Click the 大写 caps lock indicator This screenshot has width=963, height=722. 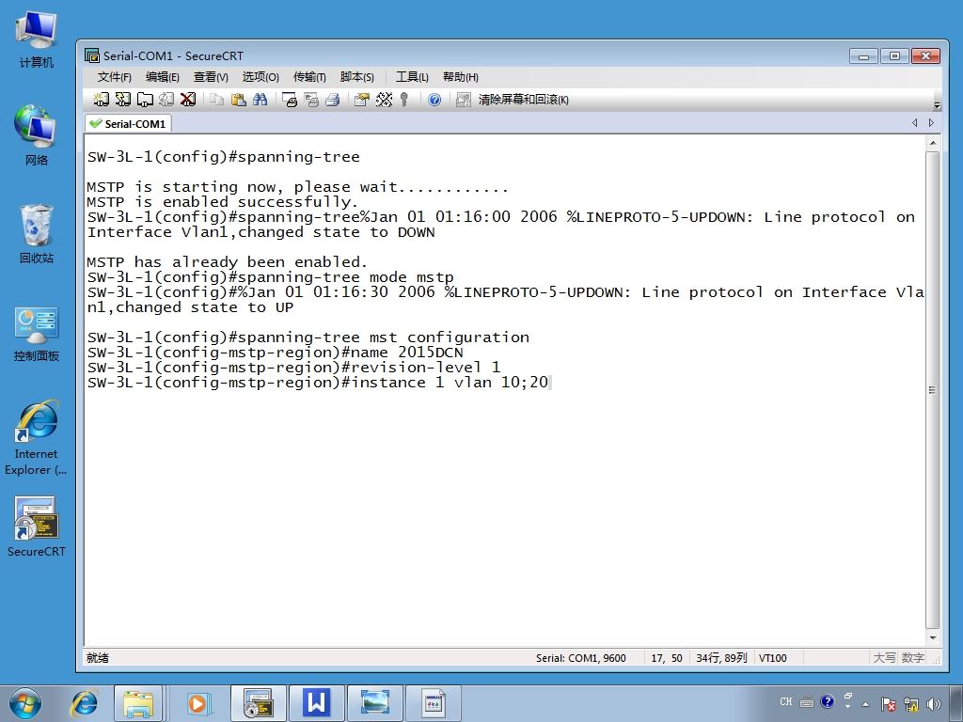point(884,658)
